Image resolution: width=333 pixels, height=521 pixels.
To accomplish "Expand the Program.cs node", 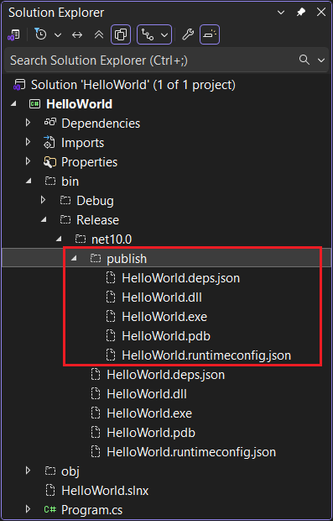I will [29, 509].
